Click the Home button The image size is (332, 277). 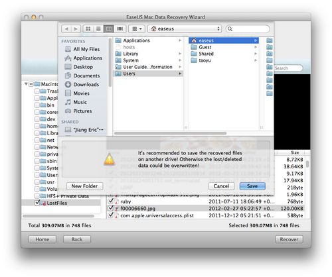(42, 239)
